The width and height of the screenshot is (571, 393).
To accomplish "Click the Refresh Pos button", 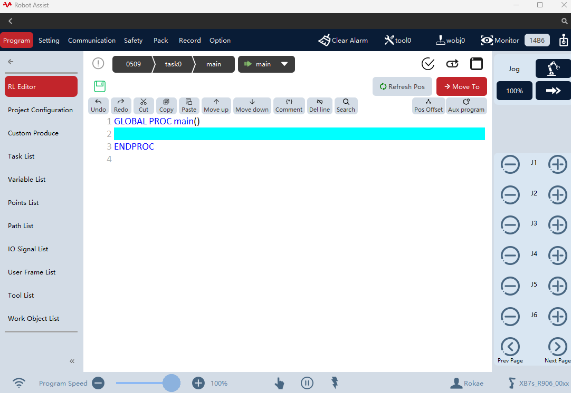I will point(402,86).
